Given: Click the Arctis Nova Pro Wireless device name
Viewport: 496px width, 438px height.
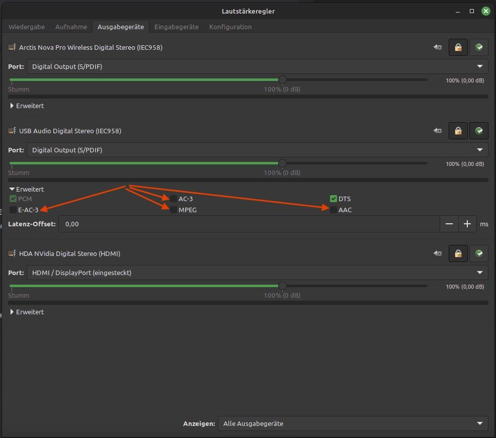Looking at the screenshot, I should click(91, 47).
